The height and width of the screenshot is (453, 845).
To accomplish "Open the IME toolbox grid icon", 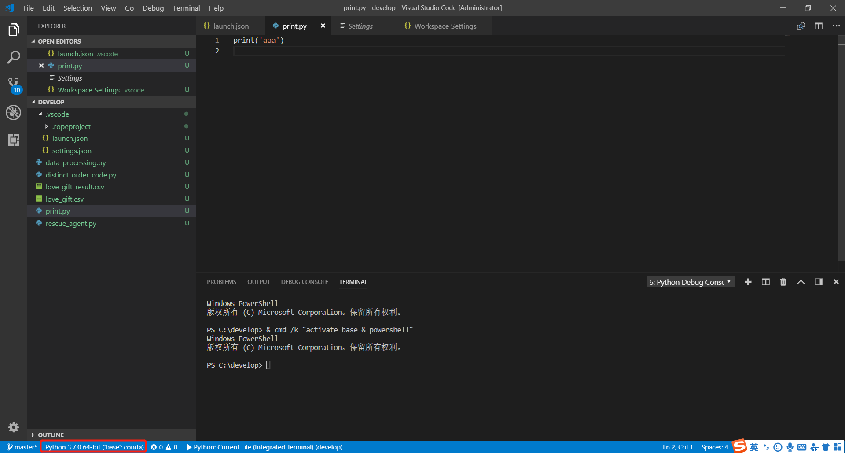I will pyautogui.click(x=838, y=447).
